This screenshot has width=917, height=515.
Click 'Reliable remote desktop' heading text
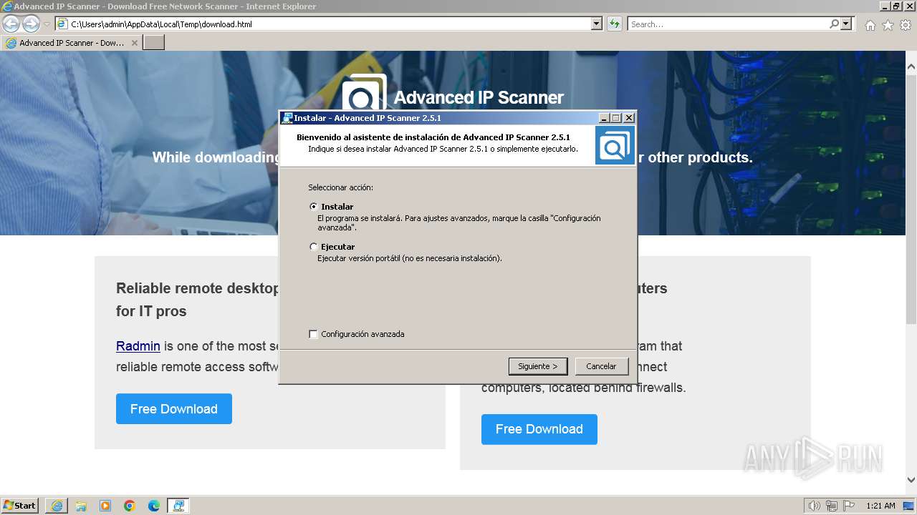tap(198, 288)
